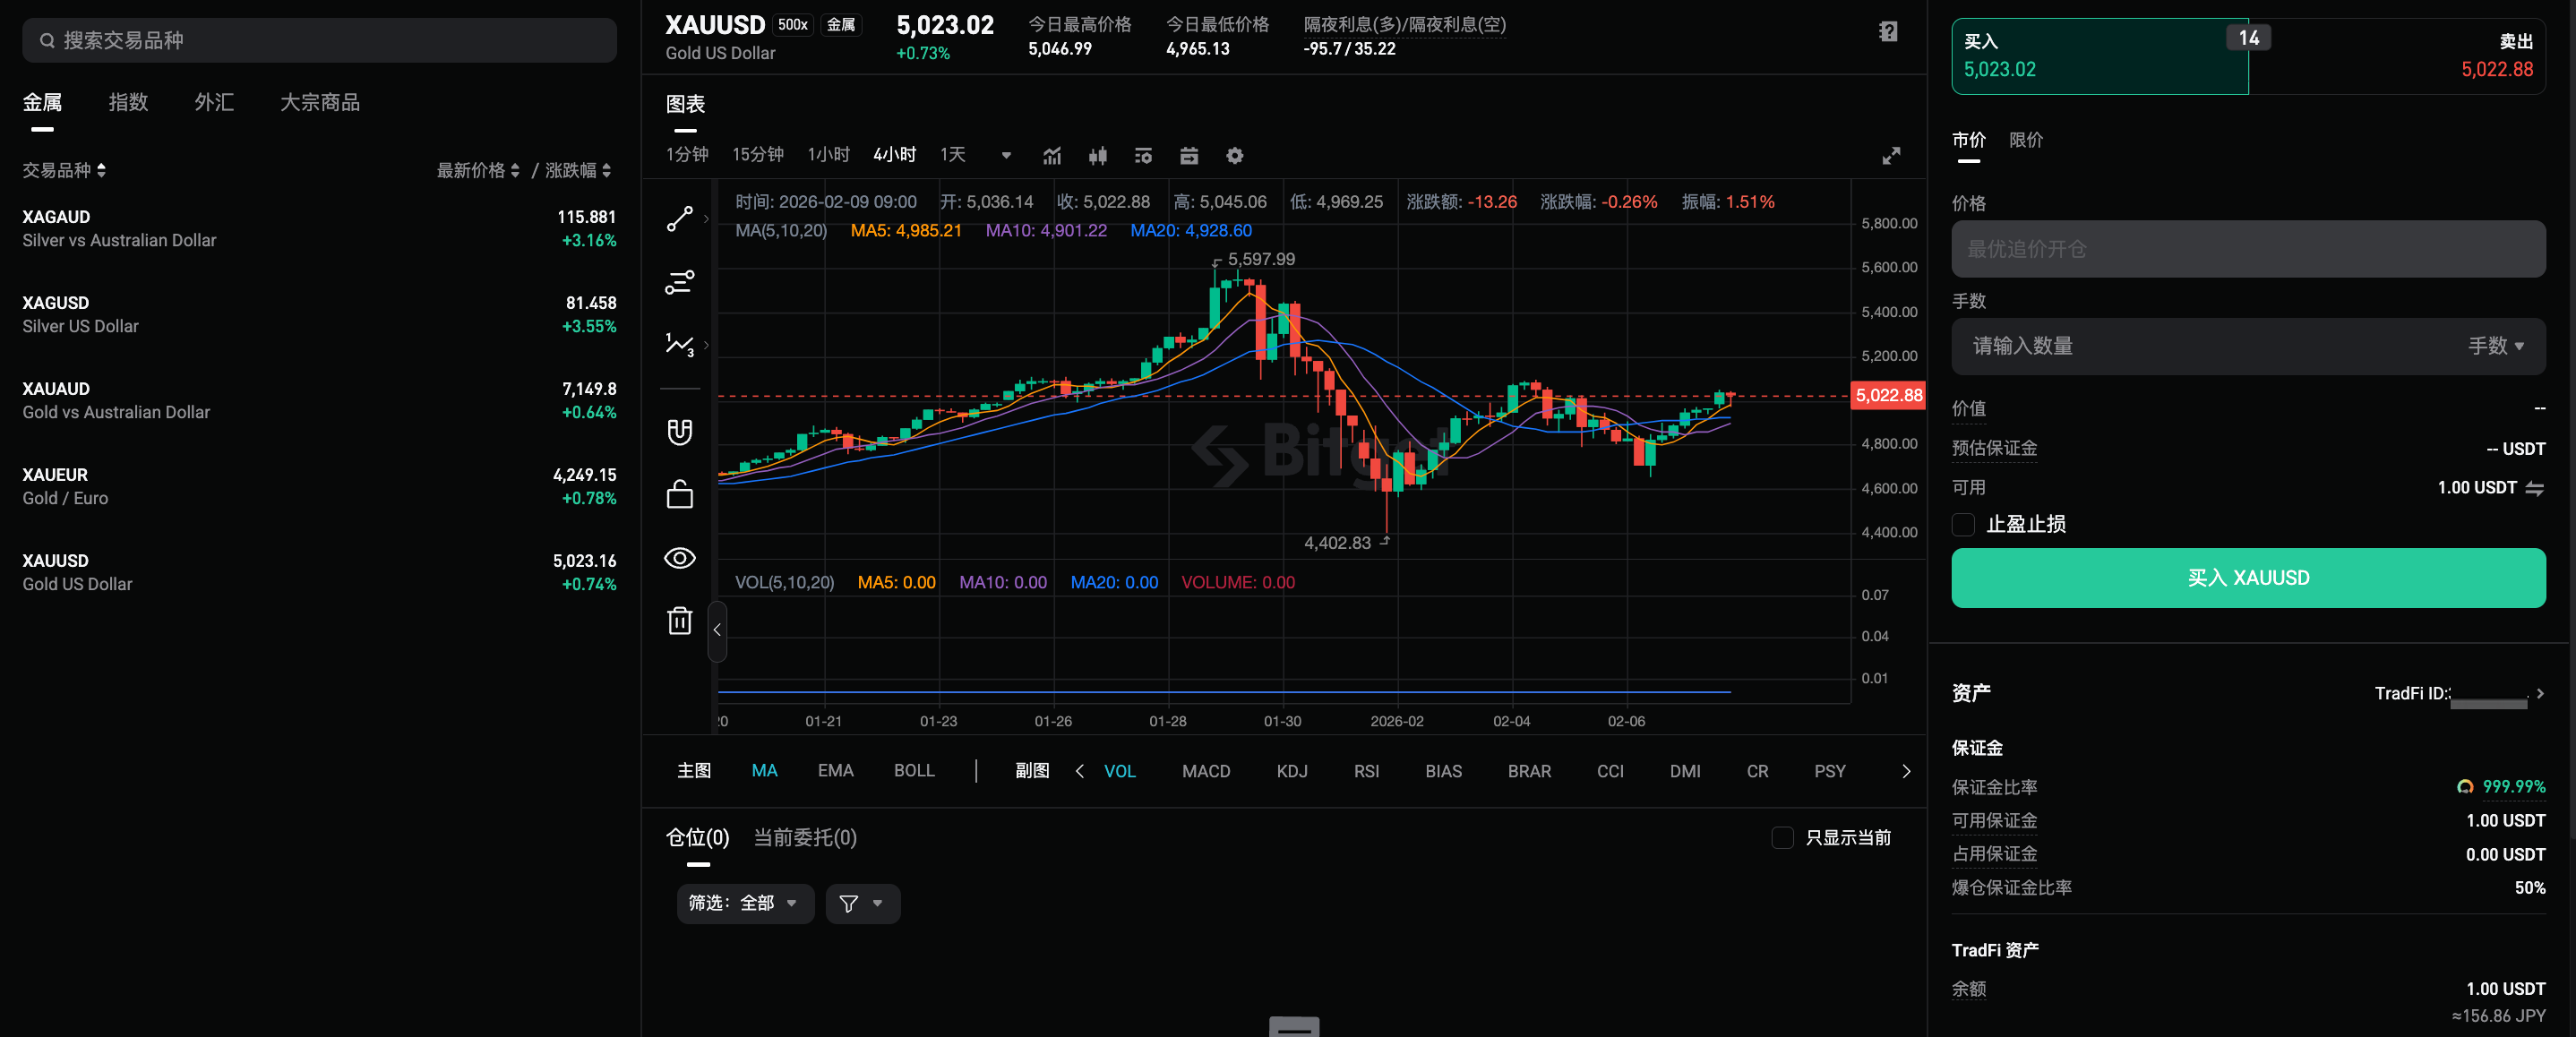Select the candlestick chart type icon
The width and height of the screenshot is (2576, 1037).
(x=1097, y=156)
